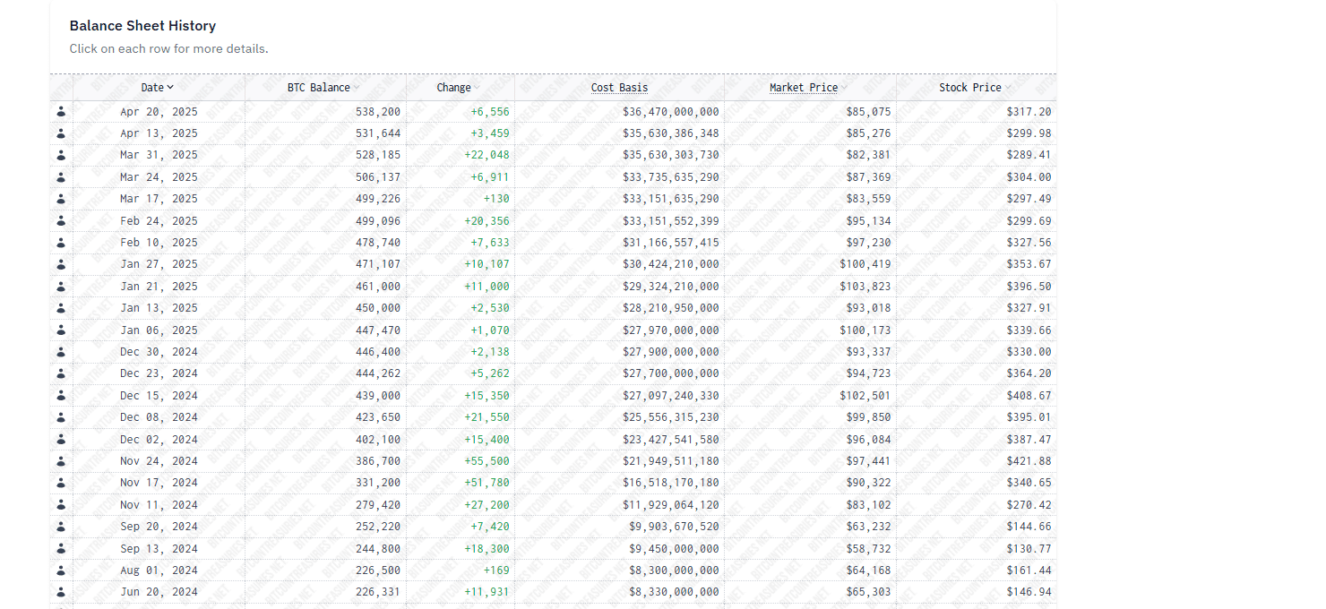The width and height of the screenshot is (1326, 609).
Task: Click the +130 change value
Action: point(496,199)
